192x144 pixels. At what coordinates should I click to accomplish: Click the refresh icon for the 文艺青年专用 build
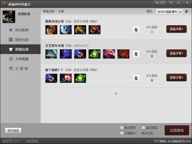coord(136,54)
